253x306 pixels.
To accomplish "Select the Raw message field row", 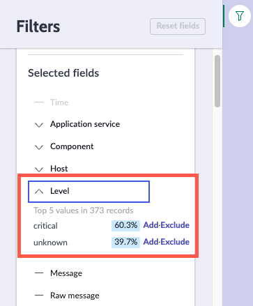I will [89, 296].
